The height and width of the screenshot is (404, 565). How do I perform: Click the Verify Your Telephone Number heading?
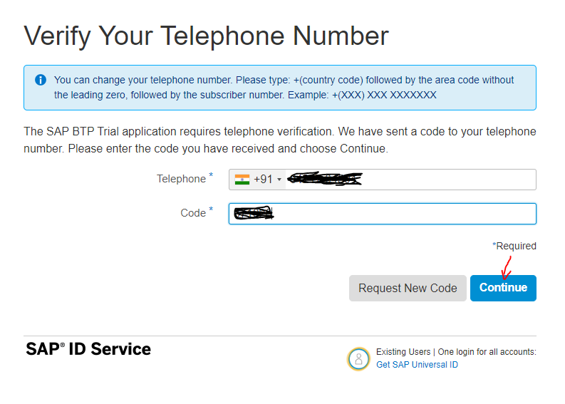(x=206, y=36)
